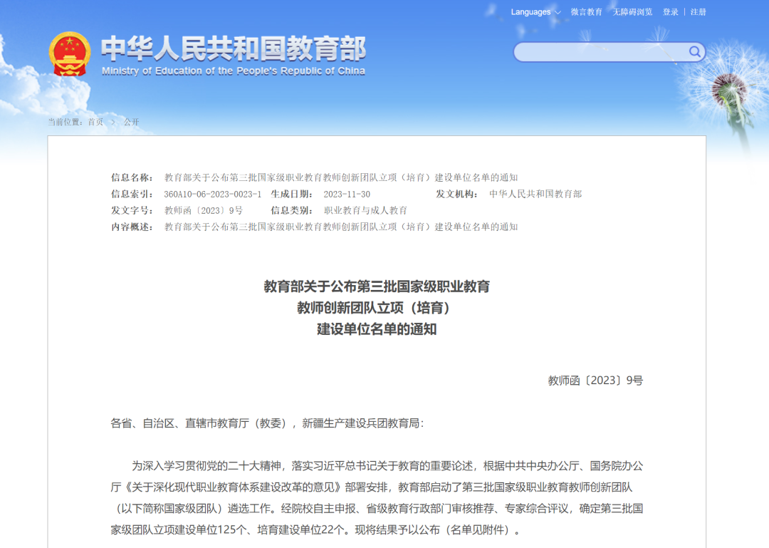
Task: Go to 首页 in the breadcrumb
Action: pos(95,122)
